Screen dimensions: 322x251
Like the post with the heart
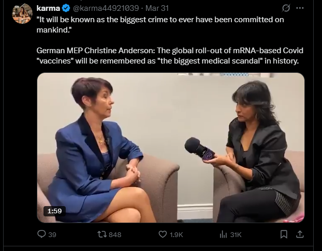click(162, 234)
